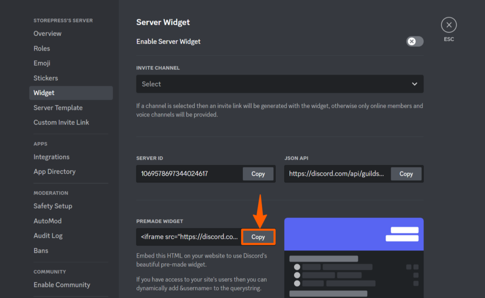Go to Roles settings
The width and height of the screenshot is (485, 298).
[x=42, y=48]
